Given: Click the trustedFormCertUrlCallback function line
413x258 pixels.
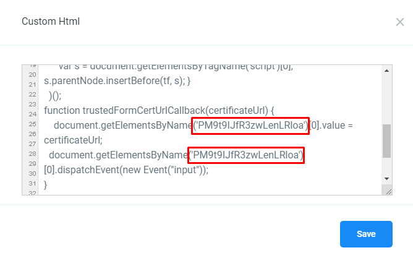Looking at the screenshot, I should pyautogui.click(x=159, y=111).
